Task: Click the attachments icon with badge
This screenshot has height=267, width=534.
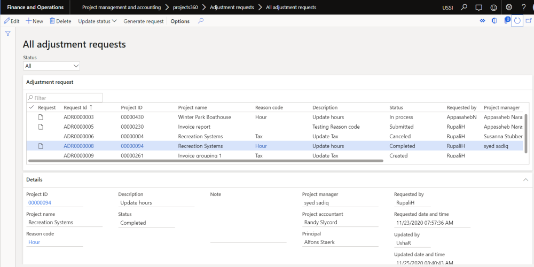Action: (505, 21)
